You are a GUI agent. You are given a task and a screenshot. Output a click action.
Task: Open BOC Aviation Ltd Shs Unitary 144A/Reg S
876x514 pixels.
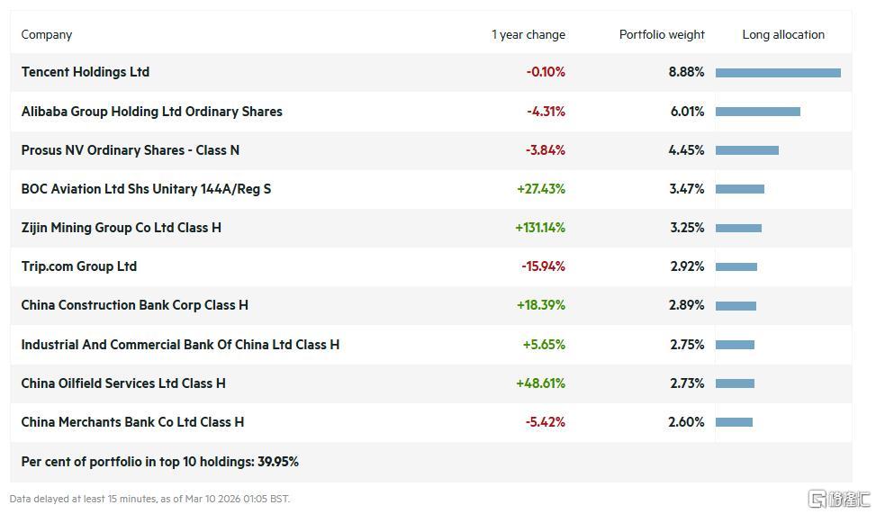point(146,189)
